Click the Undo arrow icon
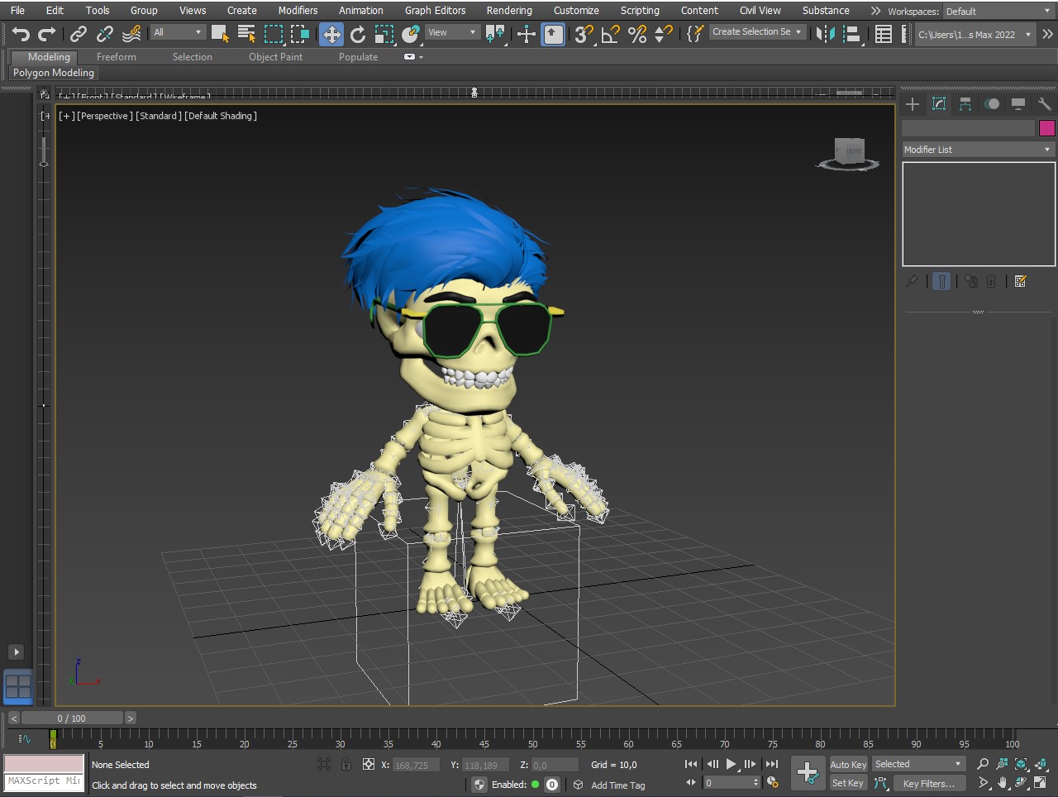Screen dimensions: 1058x797 21,34
